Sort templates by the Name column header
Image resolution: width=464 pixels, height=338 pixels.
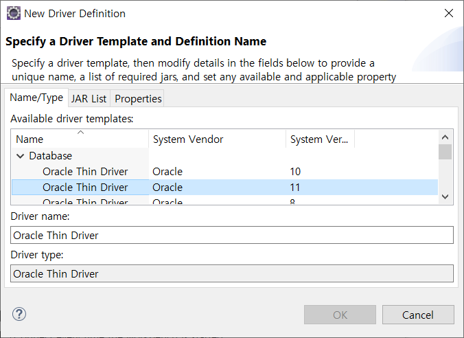coord(80,139)
